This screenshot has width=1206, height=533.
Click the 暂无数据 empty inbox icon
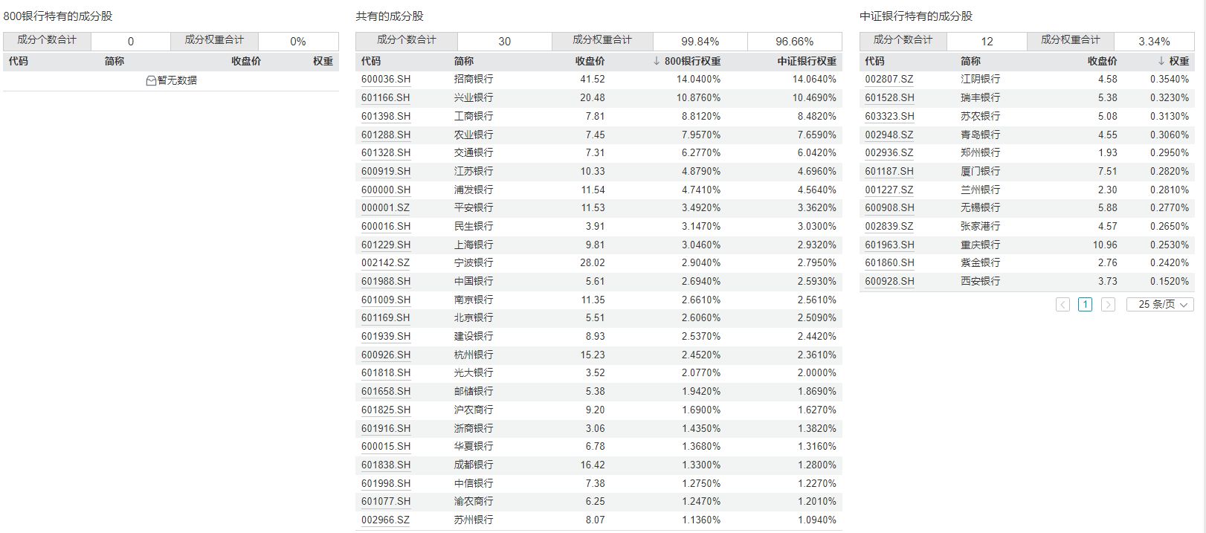[151, 80]
